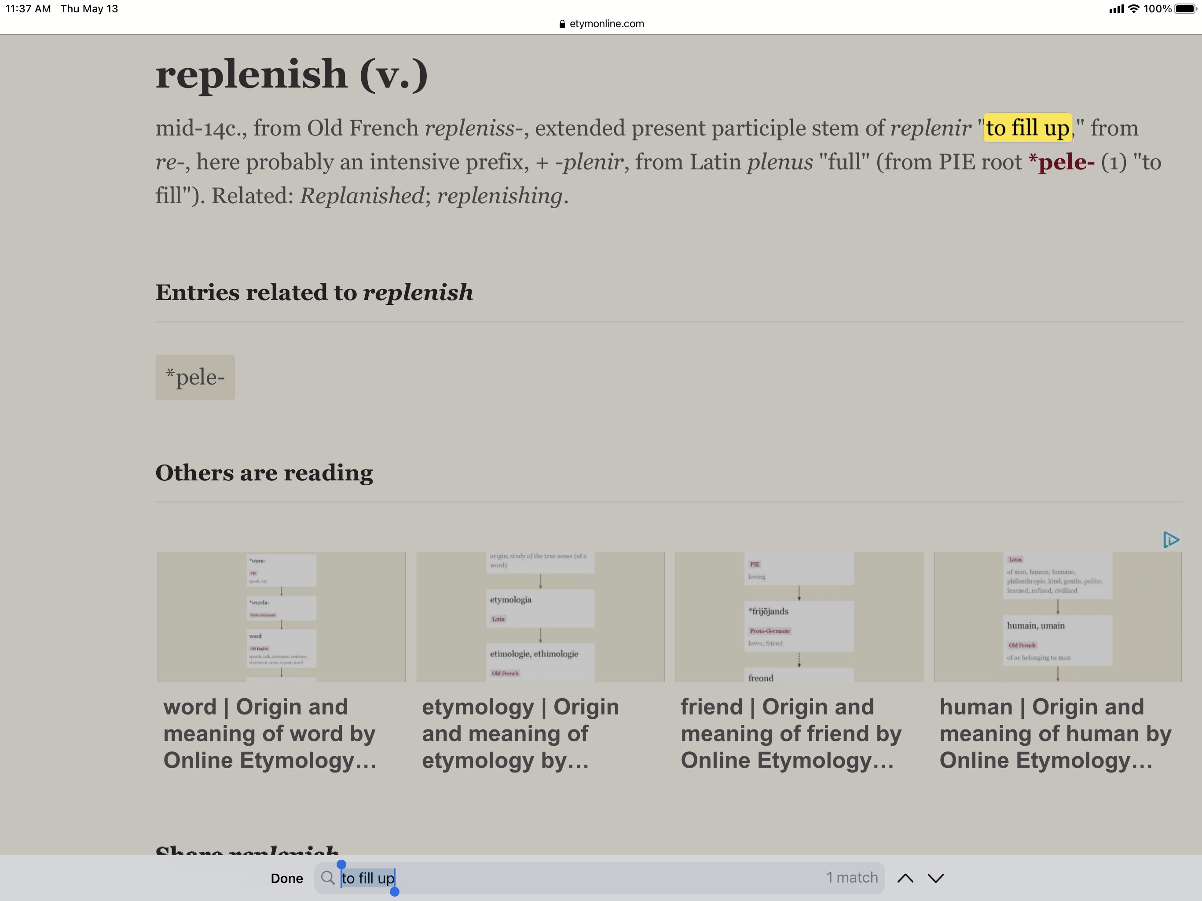Open 'human | Origin and meaning' link

tap(1055, 733)
